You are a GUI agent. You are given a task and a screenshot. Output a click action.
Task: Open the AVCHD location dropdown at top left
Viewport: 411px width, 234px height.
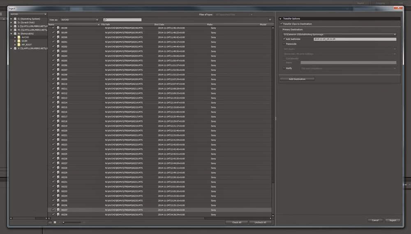pos(28,14)
